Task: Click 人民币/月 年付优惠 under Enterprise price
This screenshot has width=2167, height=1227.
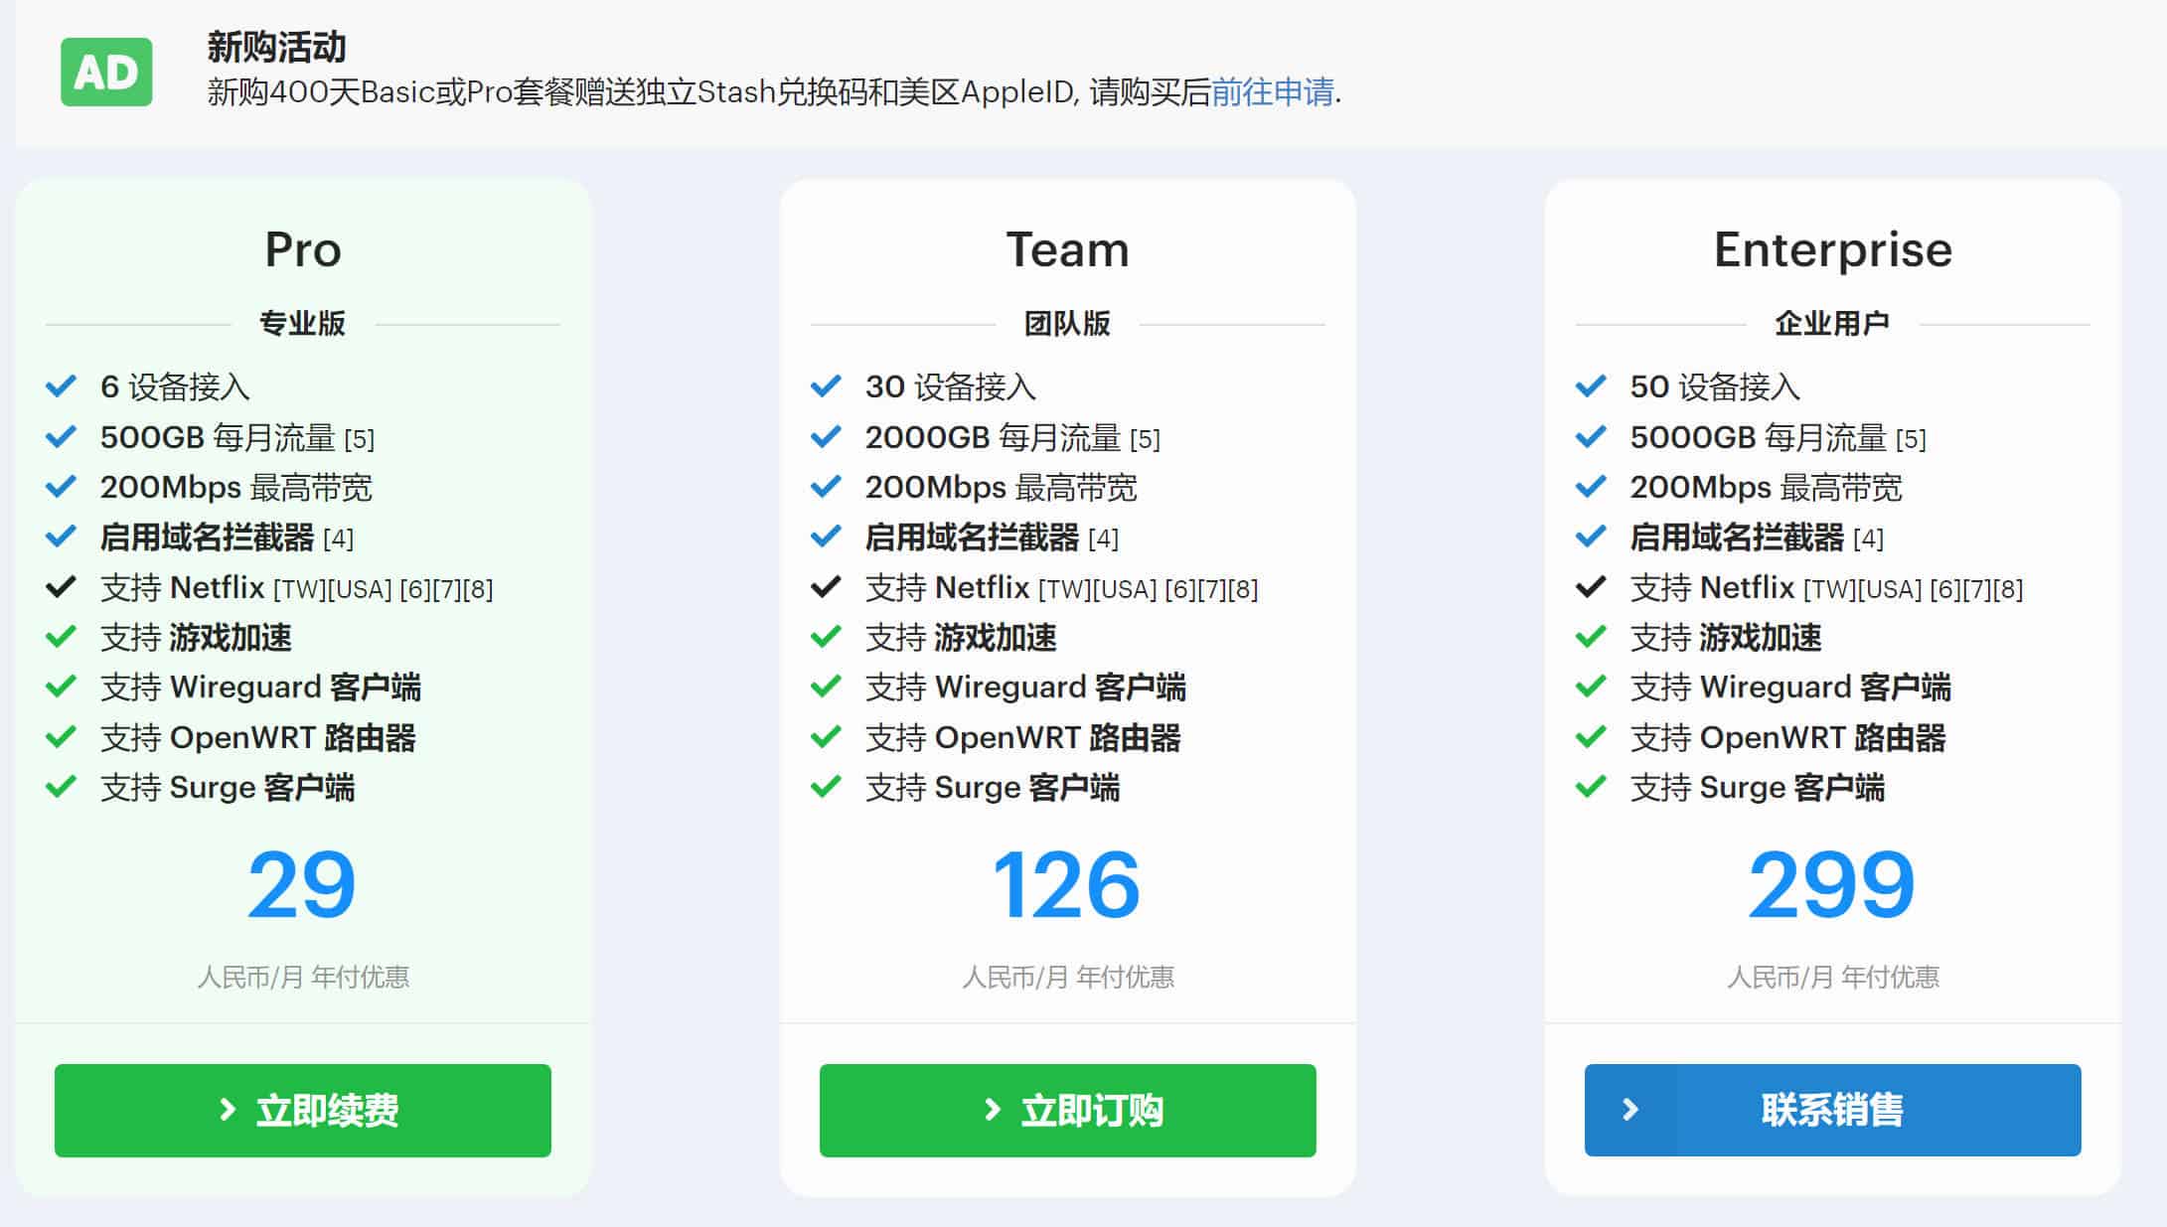Action: tap(1833, 978)
